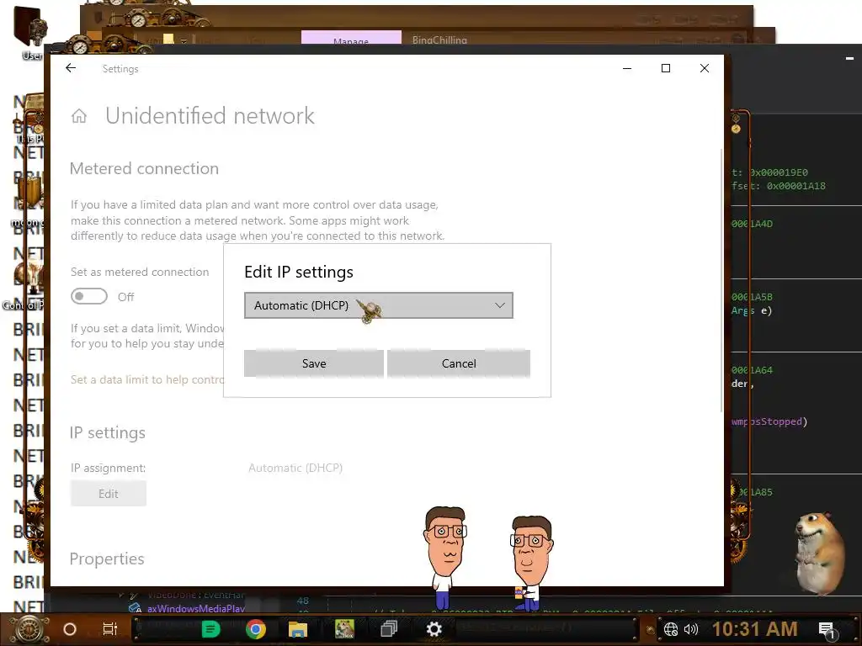Image resolution: width=862 pixels, height=646 pixels.
Task: Open the network globe icon in the tray
Action: (671, 629)
